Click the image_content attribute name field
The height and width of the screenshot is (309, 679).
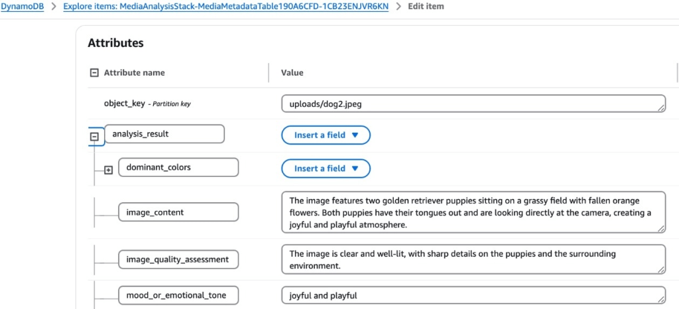(x=178, y=212)
